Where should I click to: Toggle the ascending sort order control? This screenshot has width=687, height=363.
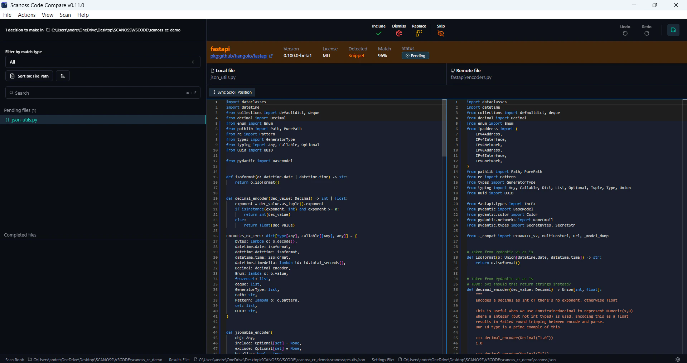click(x=63, y=76)
